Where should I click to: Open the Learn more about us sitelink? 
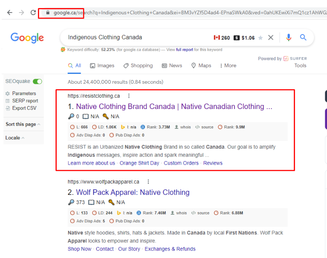[x=91, y=163]
